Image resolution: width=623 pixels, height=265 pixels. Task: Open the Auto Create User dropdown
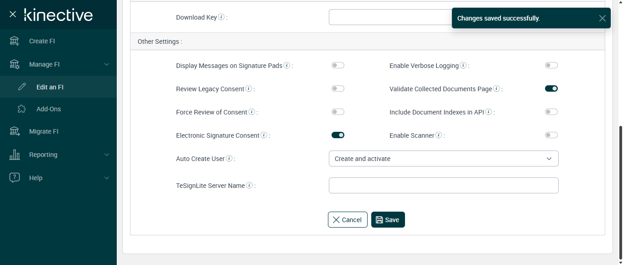pyautogui.click(x=443, y=159)
